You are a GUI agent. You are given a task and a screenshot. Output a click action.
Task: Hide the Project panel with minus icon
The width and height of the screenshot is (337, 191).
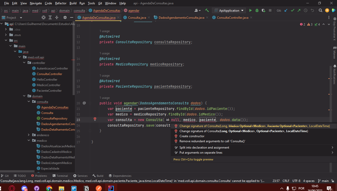[72, 17]
